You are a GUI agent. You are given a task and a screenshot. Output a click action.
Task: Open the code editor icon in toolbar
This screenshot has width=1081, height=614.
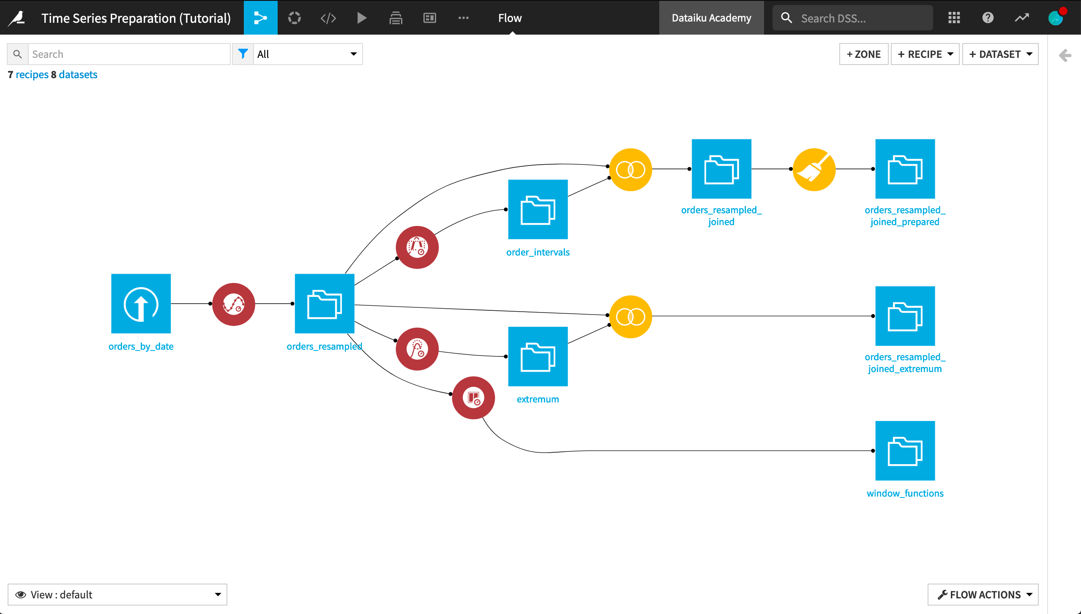(x=328, y=17)
